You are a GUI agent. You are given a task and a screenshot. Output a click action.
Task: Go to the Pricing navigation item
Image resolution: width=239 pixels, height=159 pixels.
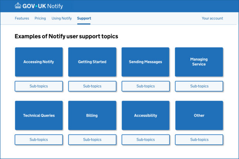coord(40,18)
